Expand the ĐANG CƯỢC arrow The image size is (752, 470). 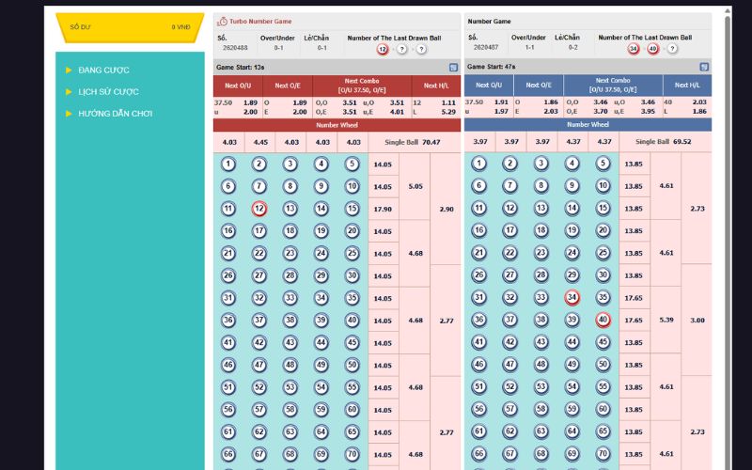coord(69,70)
